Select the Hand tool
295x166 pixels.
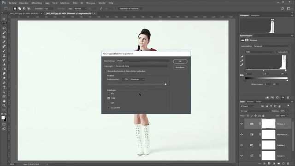coord(4,101)
